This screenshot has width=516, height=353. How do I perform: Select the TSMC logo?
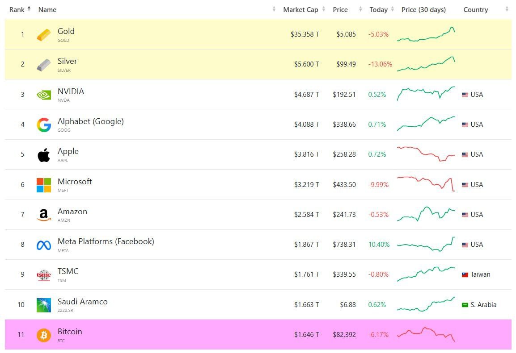(x=43, y=274)
